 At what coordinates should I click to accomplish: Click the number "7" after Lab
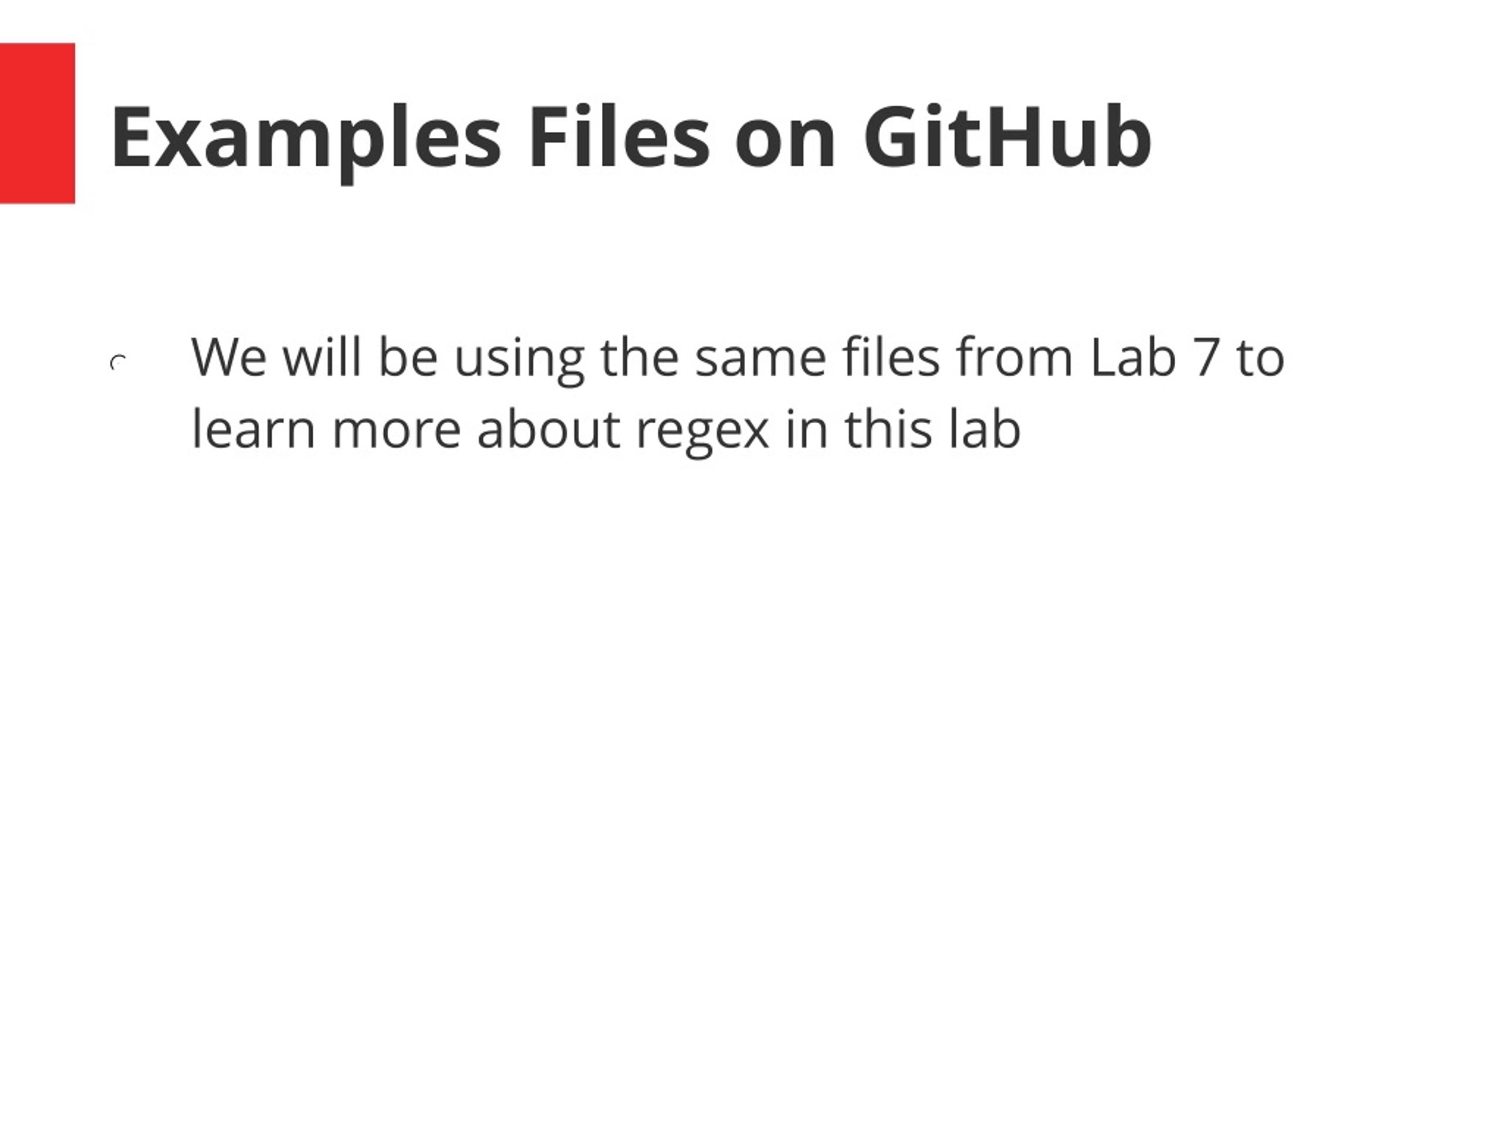coord(1206,358)
